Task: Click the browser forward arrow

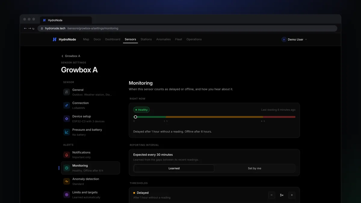Action: pos(29,28)
